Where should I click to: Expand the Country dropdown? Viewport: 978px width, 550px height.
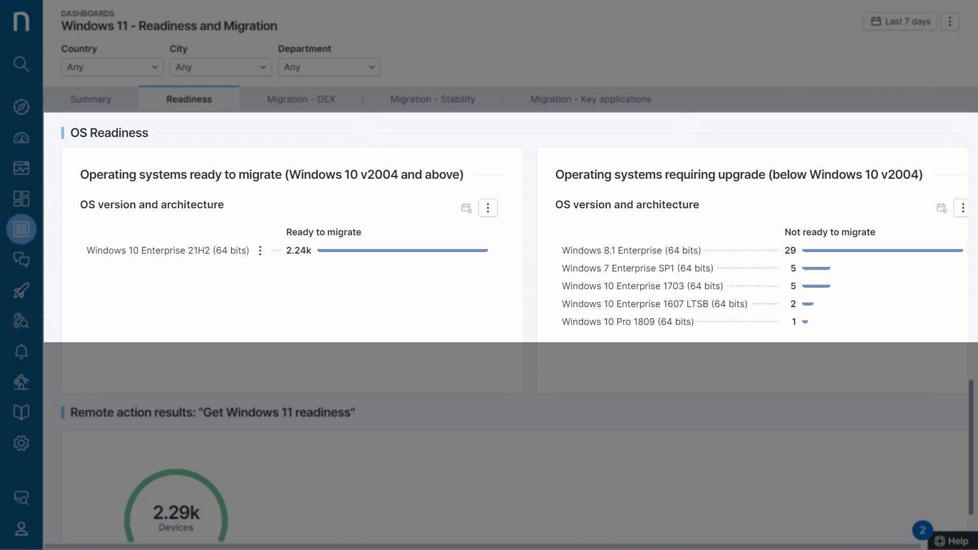pos(112,67)
